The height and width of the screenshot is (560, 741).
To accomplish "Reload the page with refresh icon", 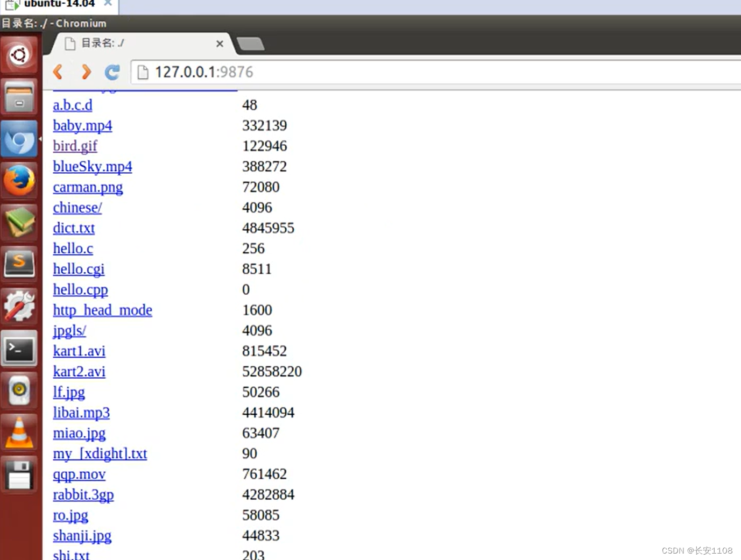I will tap(112, 72).
